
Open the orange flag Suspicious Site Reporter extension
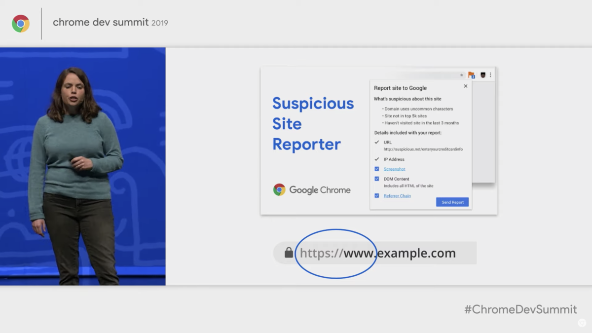[x=471, y=75]
